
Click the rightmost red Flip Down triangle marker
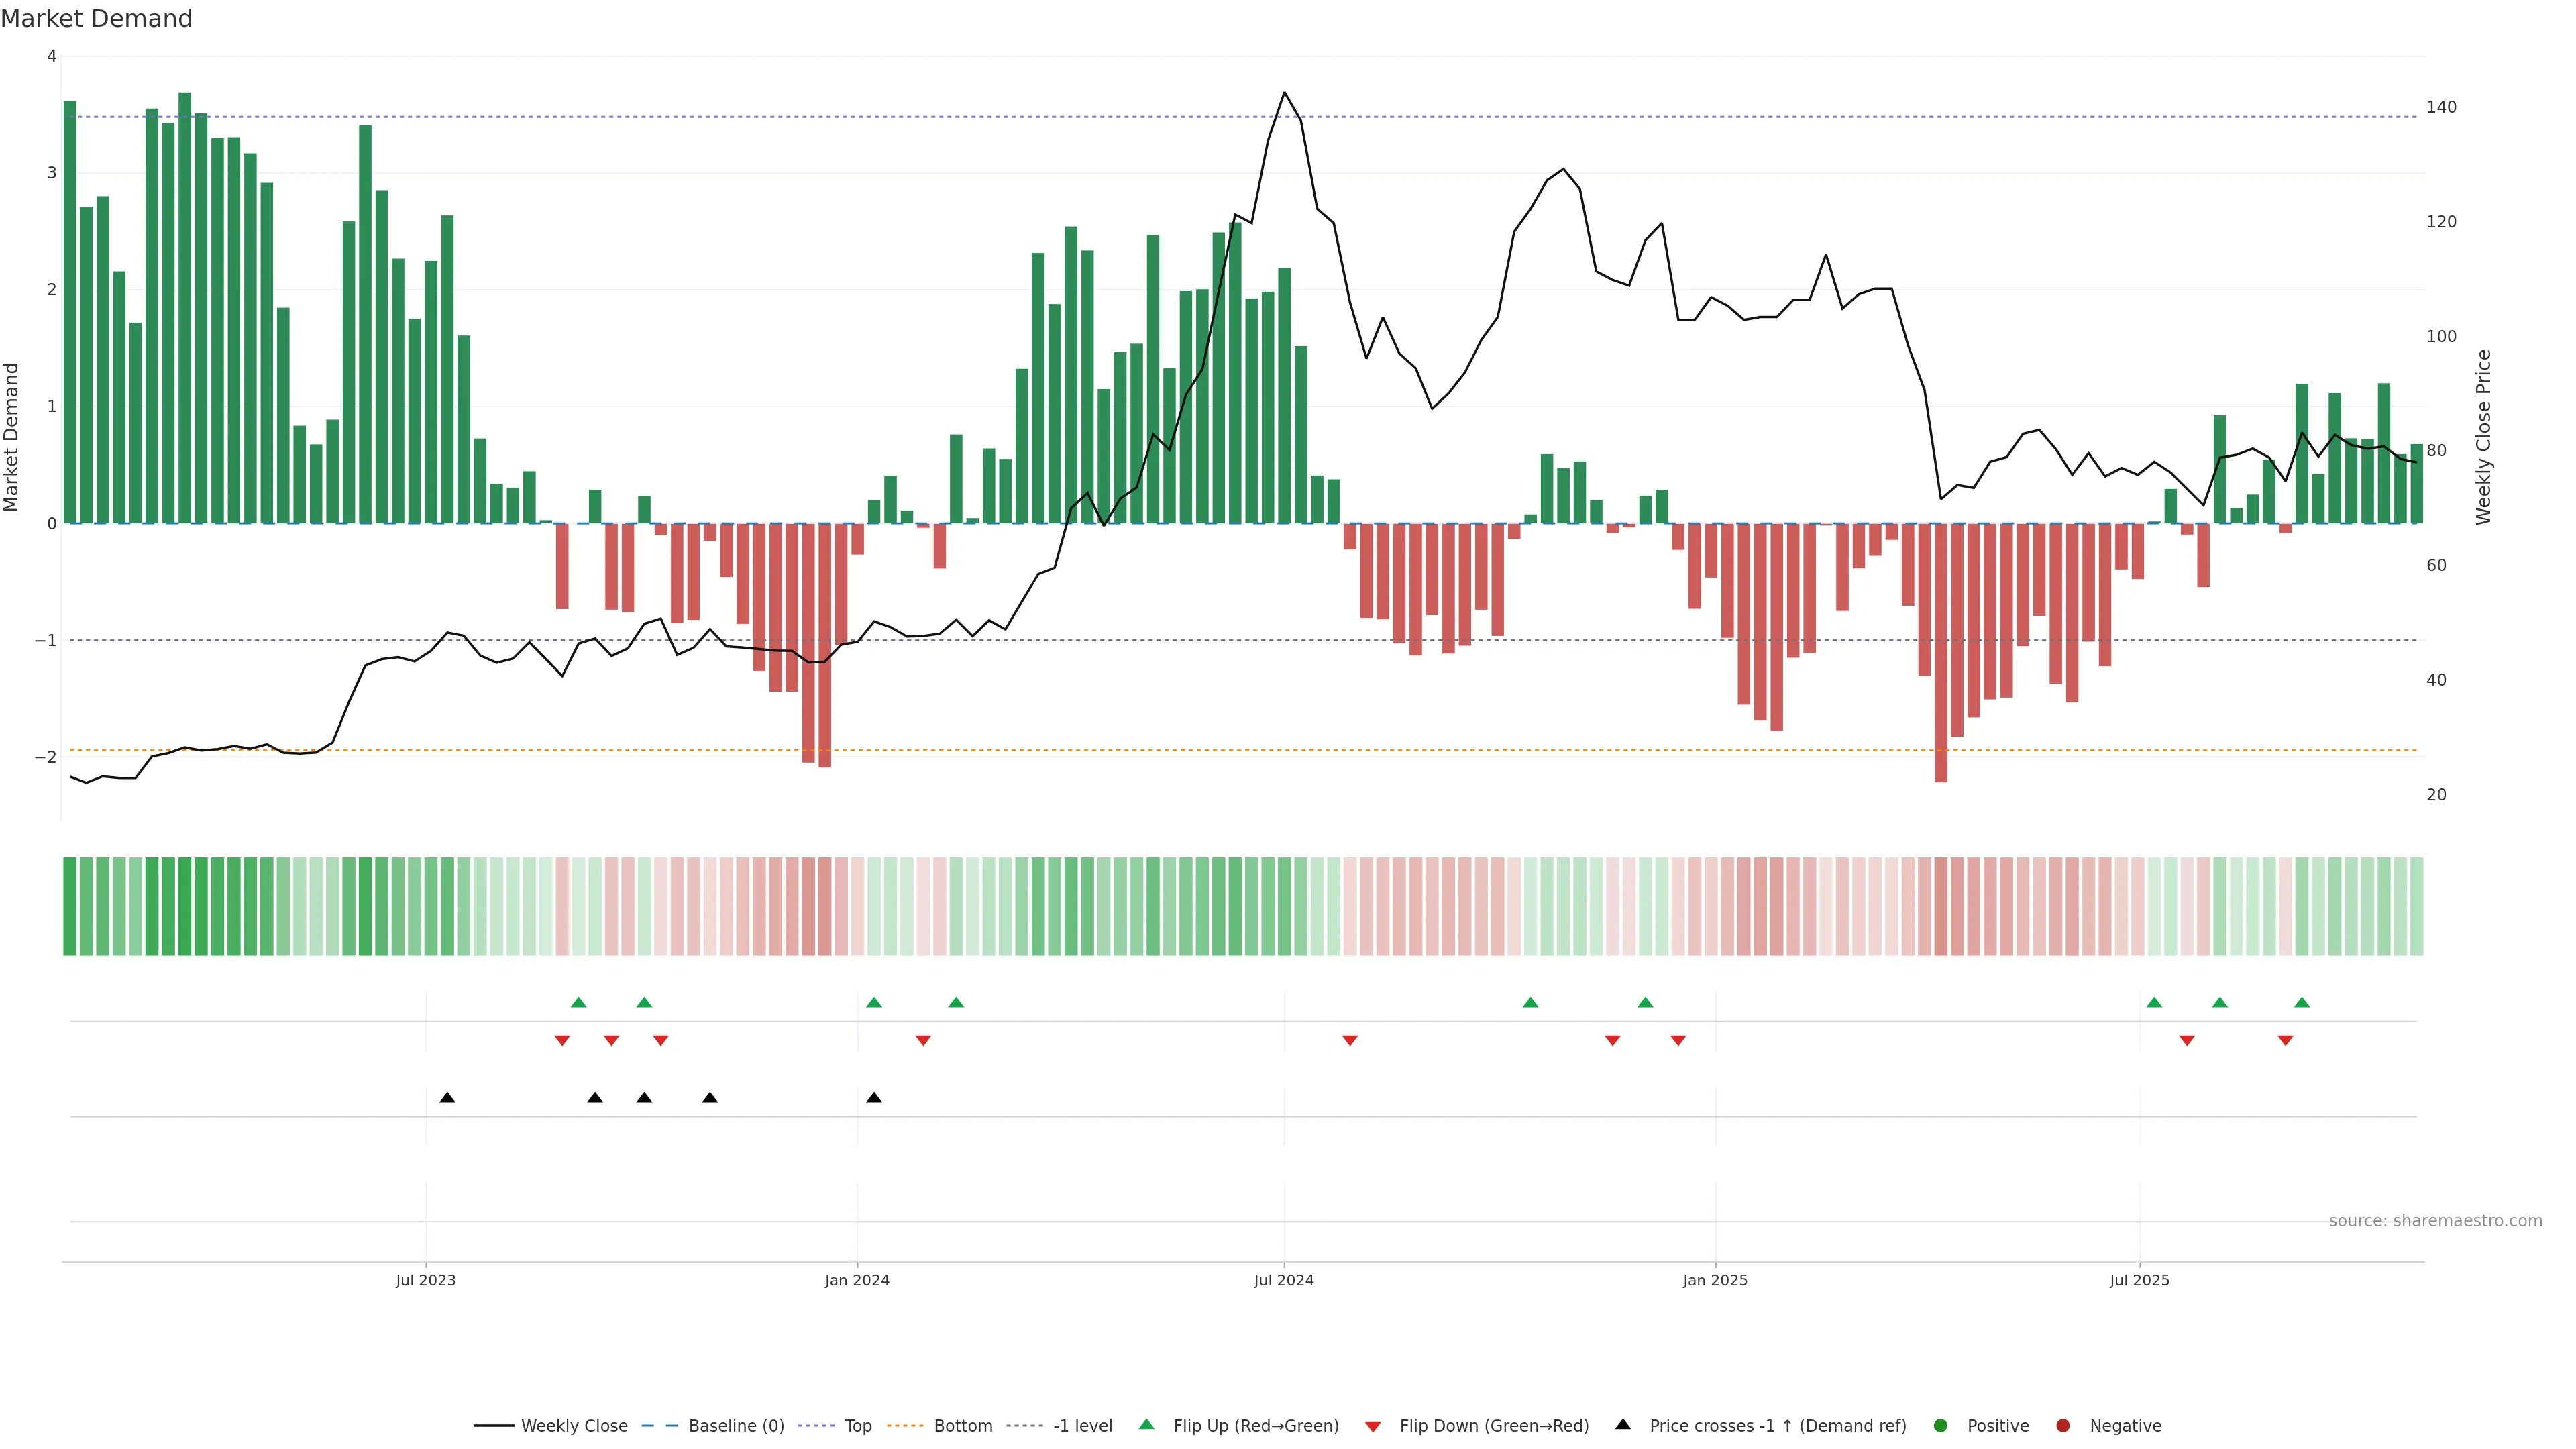[x=2285, y=1041]
